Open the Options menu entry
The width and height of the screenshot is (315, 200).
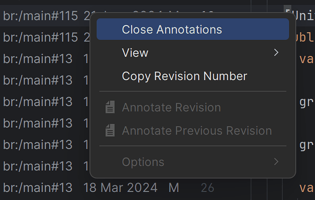click(143, 162)
